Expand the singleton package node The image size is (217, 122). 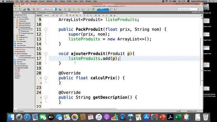[15, 35]
